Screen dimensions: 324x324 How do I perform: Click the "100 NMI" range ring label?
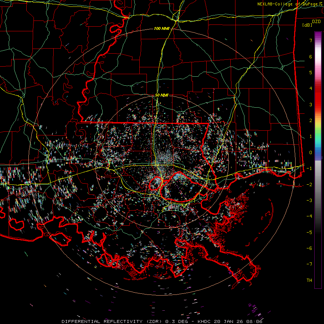tap(162, 28)
